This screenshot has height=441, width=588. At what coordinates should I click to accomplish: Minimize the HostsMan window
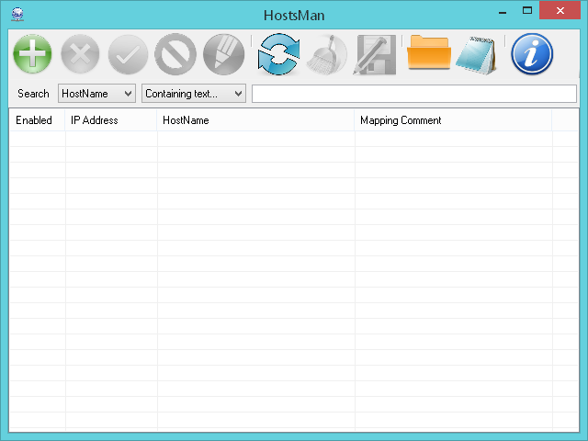(x=503, y=11)
